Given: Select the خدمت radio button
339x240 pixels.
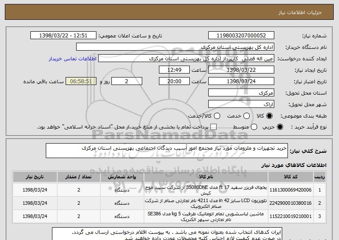Looking at the screenshot, I should click(247, 116).
